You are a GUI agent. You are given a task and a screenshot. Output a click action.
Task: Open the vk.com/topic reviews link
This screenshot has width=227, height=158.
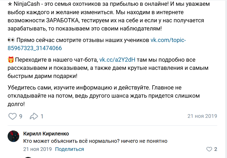click(168, 40)
